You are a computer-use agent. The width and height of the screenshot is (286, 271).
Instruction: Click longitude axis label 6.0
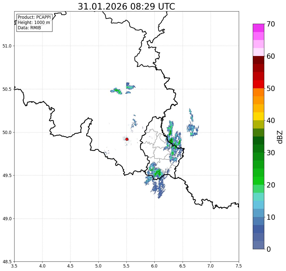[x=155, y=266]
